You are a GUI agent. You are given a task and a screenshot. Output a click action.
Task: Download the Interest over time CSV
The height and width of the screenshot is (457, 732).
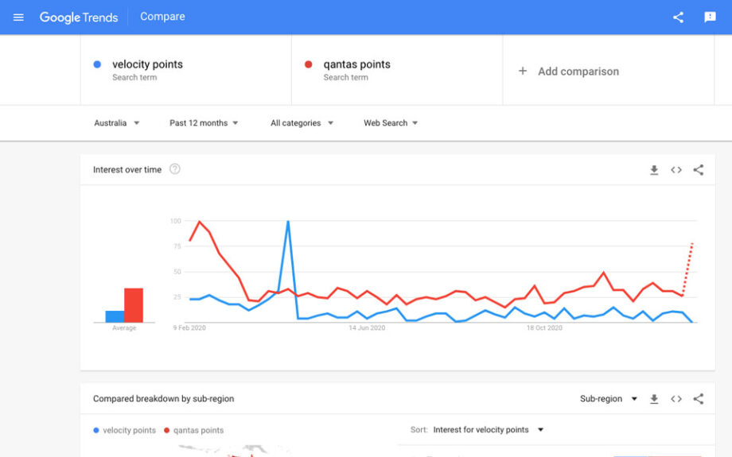654,170
